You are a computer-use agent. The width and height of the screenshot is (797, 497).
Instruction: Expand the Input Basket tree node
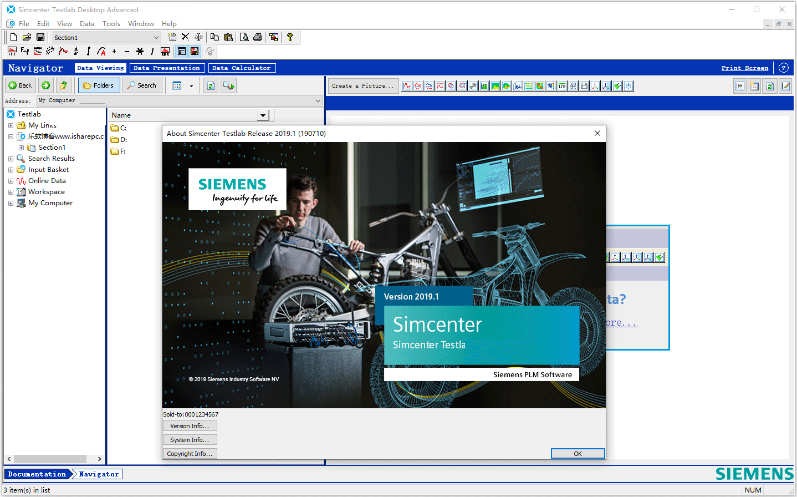coord(11,170)
